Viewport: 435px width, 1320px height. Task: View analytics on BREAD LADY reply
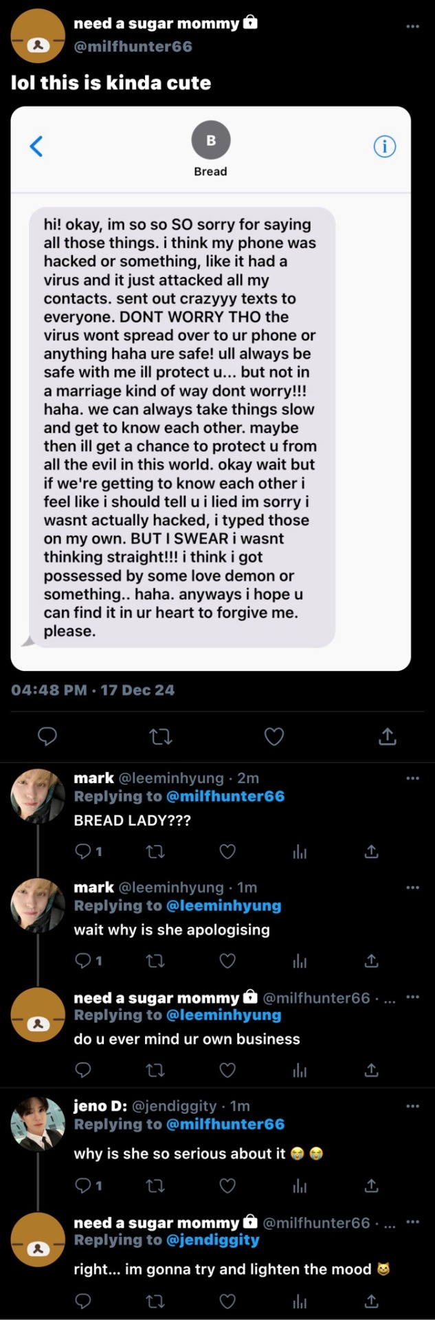pos(300,852)
